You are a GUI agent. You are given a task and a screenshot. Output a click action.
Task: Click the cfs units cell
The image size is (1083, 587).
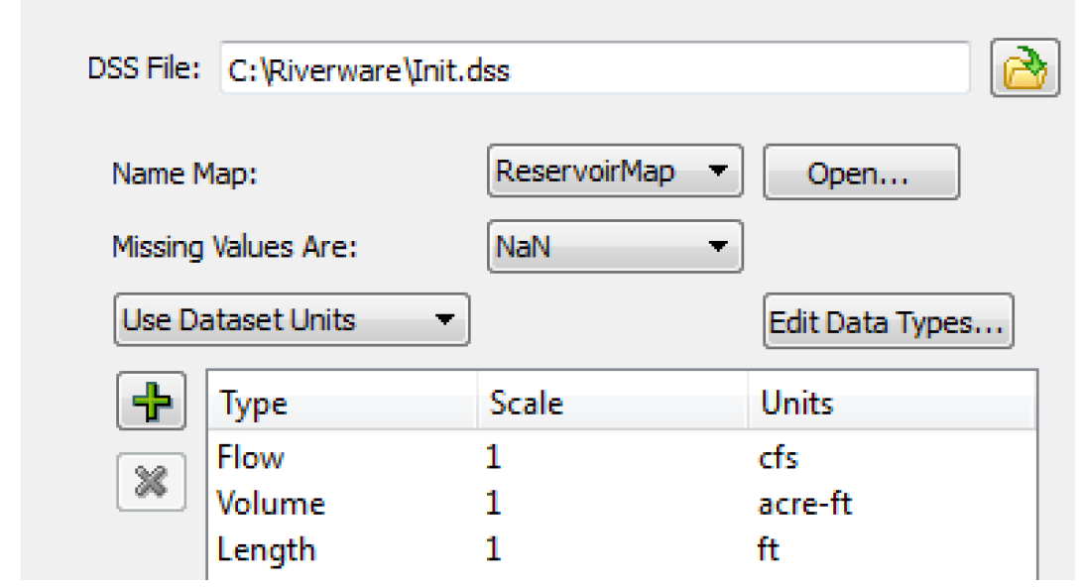tap(779, 458)
